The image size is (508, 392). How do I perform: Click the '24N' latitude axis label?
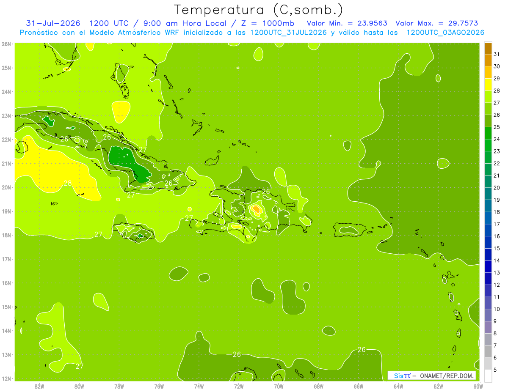6,92
